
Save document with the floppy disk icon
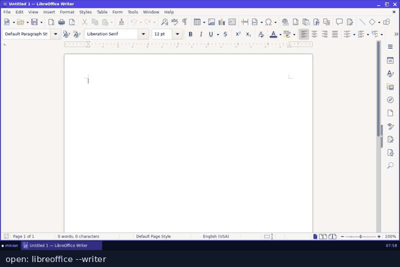click(34, 22)
